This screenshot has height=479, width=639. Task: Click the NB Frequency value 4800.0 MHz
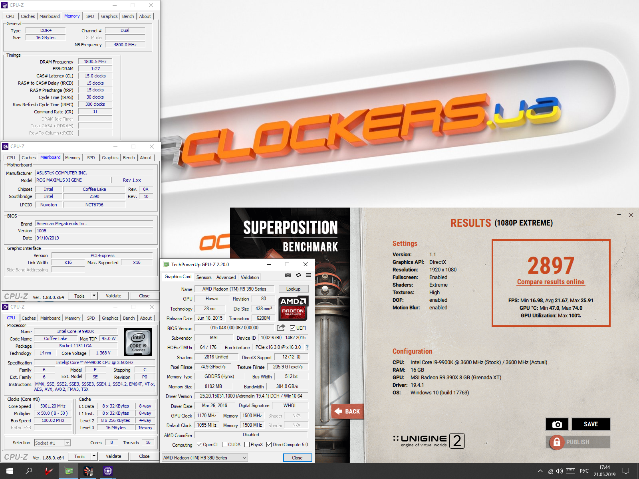(x=125, y=45)
